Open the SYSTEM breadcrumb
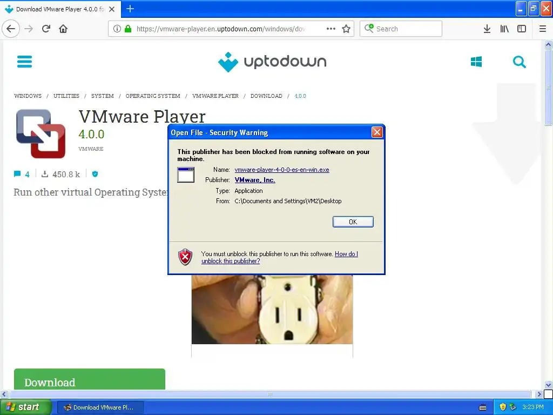The width and height of the screenshot is (553, 415). coord(102,96)
